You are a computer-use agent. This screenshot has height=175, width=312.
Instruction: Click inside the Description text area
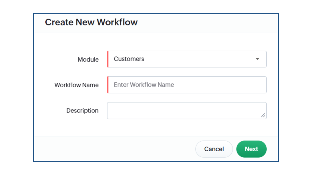tap(187, 111)
